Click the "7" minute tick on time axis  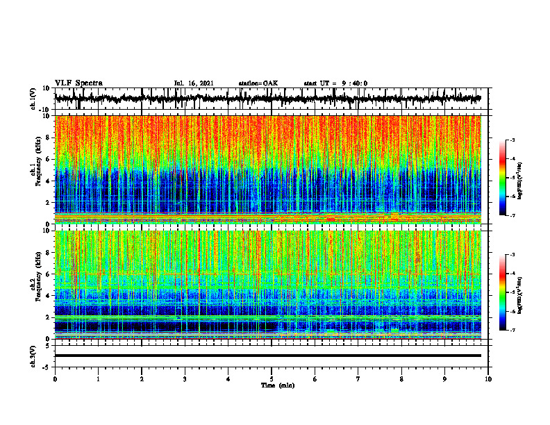coord(358,379)
